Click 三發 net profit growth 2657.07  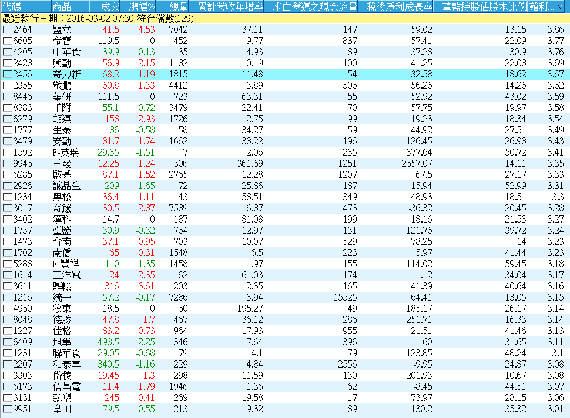[417, 164]
